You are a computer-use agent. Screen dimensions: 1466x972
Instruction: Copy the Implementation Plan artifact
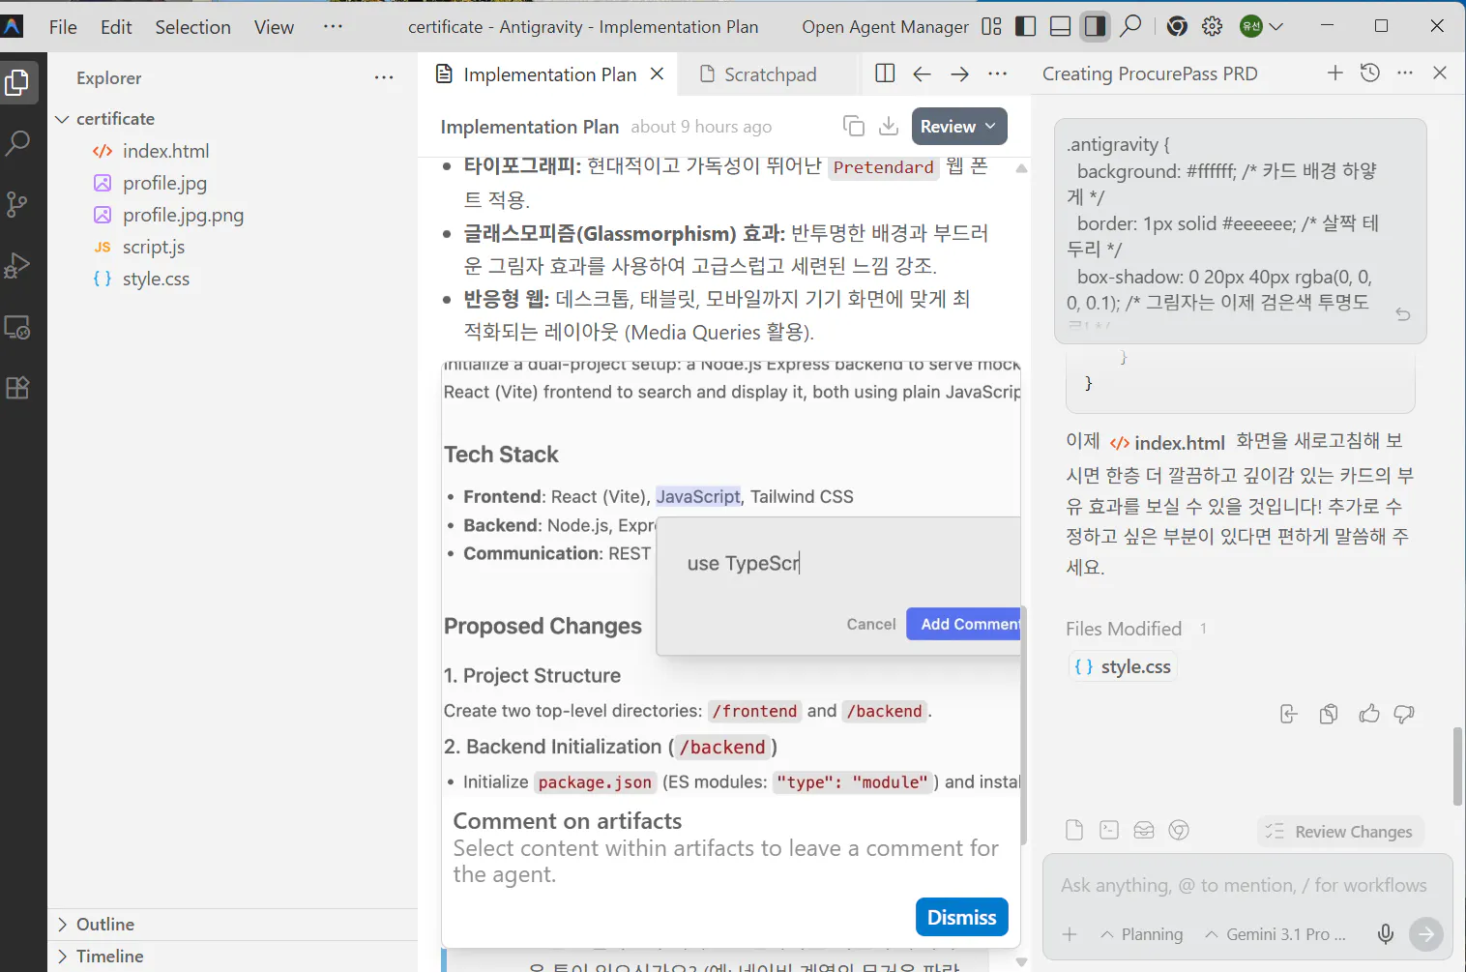click(854, 126)
